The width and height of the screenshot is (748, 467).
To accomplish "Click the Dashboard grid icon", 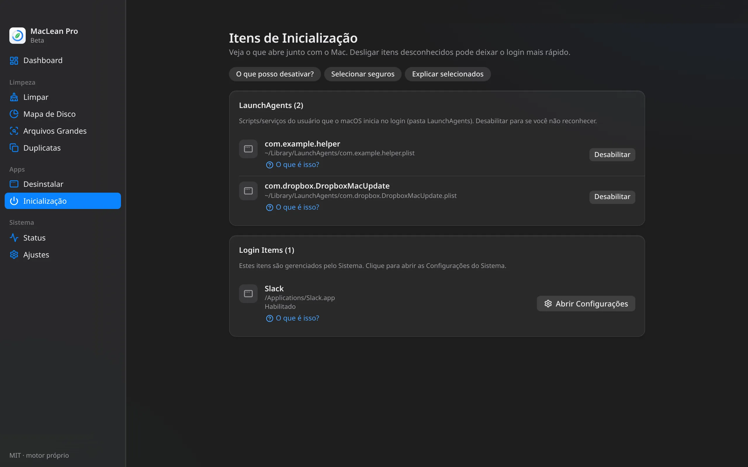I will pyautogui.click(x=14, y=60).
